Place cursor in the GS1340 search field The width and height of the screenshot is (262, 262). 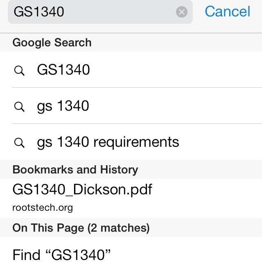click(100, 12)
